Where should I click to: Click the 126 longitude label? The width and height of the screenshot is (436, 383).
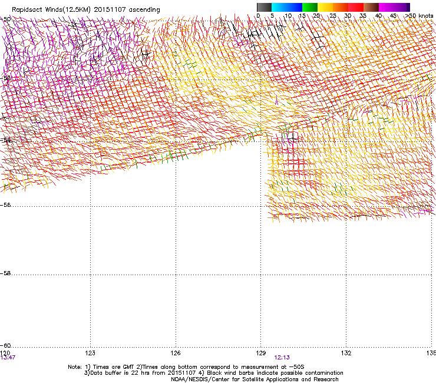click(176, 353)
